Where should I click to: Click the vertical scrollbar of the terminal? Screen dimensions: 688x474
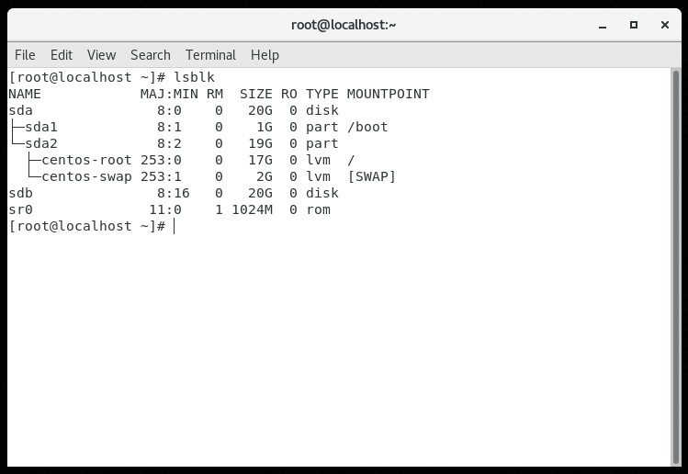[x=677, y=266]
